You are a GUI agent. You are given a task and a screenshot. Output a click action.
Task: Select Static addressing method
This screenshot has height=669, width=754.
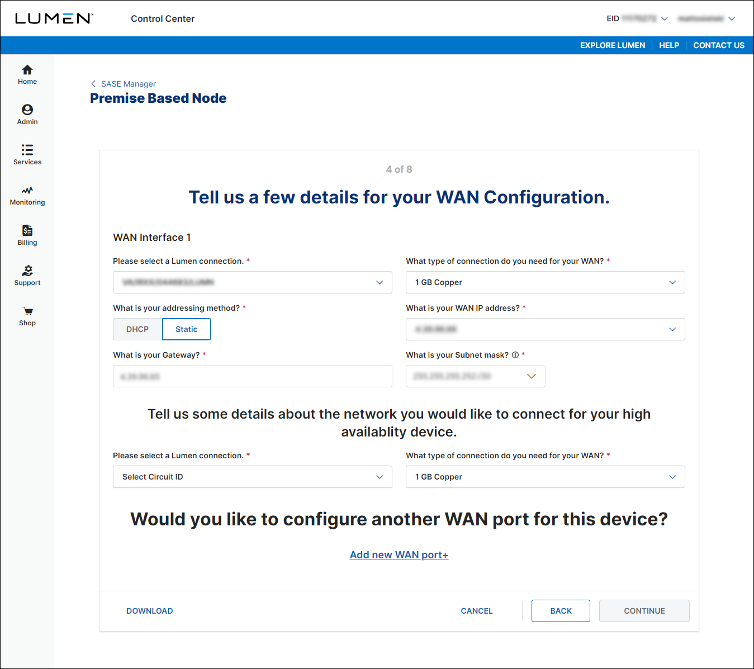pyautogui.click(x=187, y=329)
